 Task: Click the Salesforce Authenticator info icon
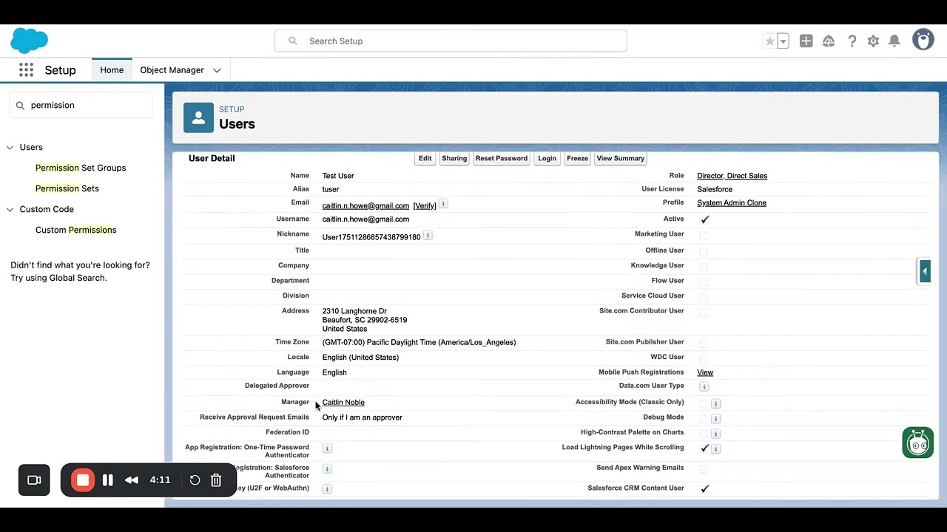tap(327, 468)
